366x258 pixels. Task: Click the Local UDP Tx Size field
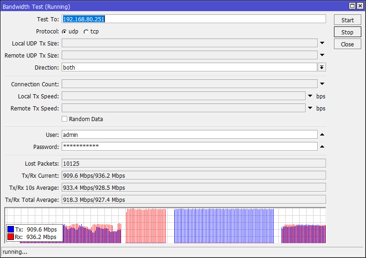(190, 43)
